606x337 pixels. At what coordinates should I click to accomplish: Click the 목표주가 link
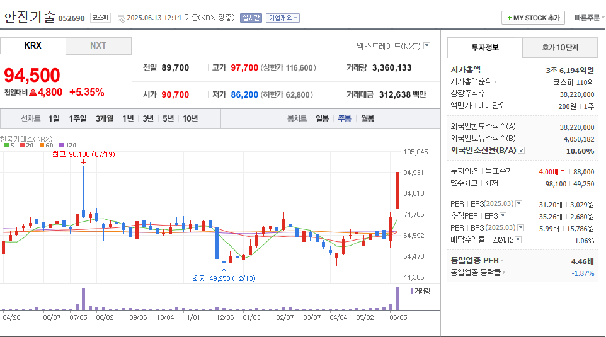tap(499, 171)
